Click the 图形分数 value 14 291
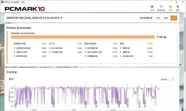 click(150, 48)
